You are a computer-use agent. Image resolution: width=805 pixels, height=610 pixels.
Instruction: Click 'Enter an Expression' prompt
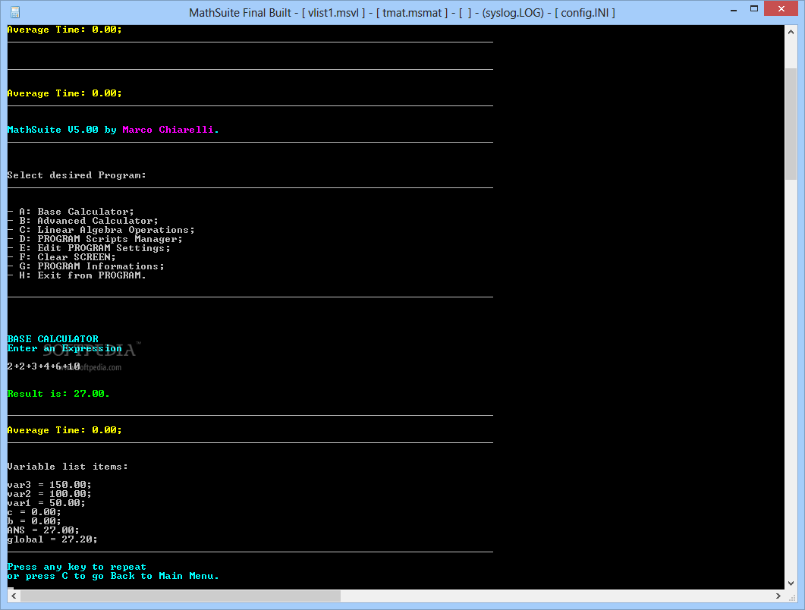click(x=64, y=348)
